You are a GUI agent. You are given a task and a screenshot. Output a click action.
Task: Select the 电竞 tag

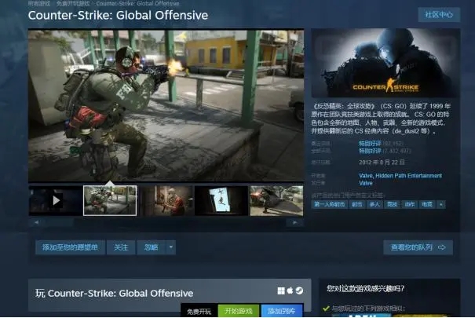pyautogui.click(x=427, y=204)
